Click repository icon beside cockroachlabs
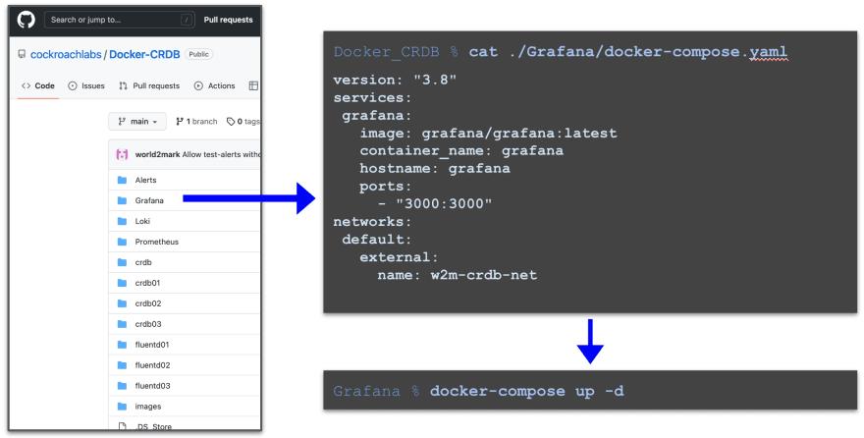864x438 pixels. click(x=22, y=55)
